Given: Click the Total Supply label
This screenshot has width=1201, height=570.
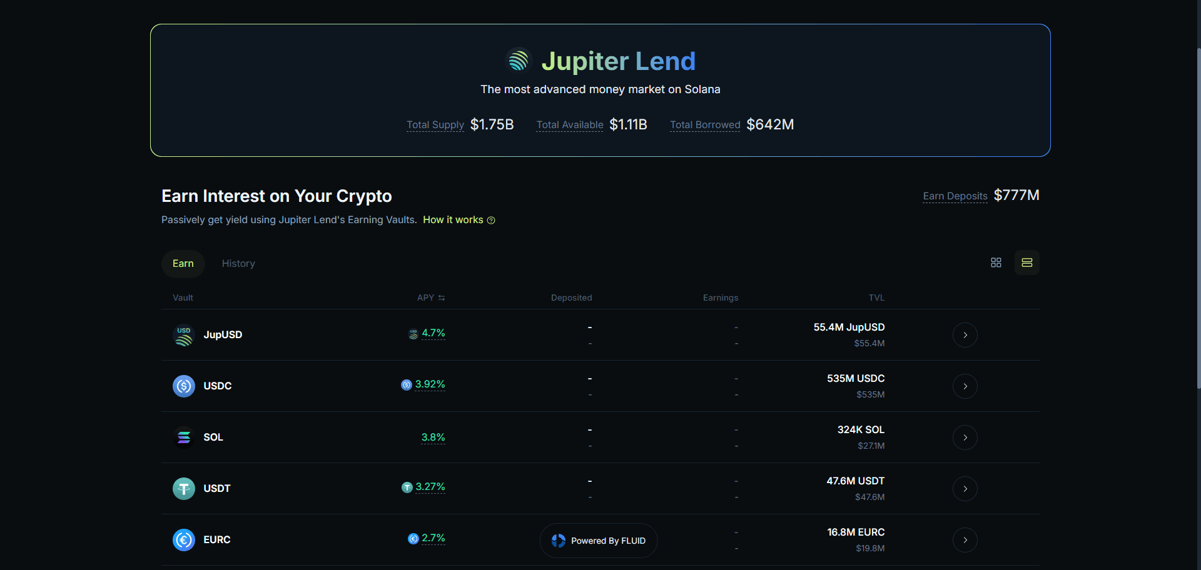Looking at the screenshot, I should (435, 125).
